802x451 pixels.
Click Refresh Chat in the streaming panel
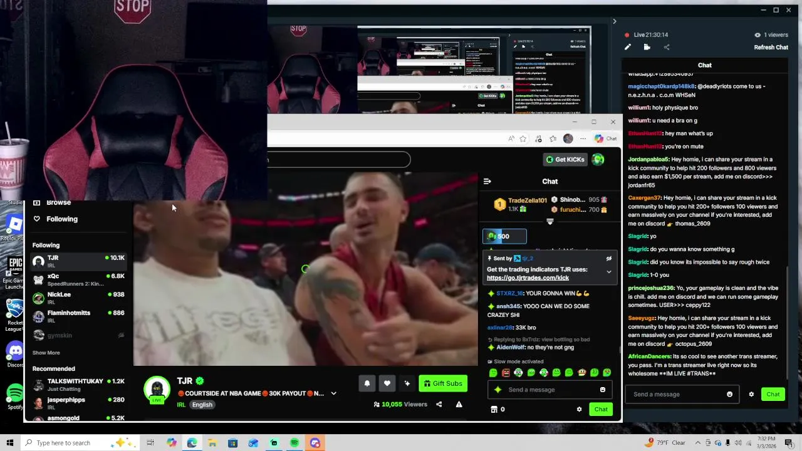click(771, 47)
